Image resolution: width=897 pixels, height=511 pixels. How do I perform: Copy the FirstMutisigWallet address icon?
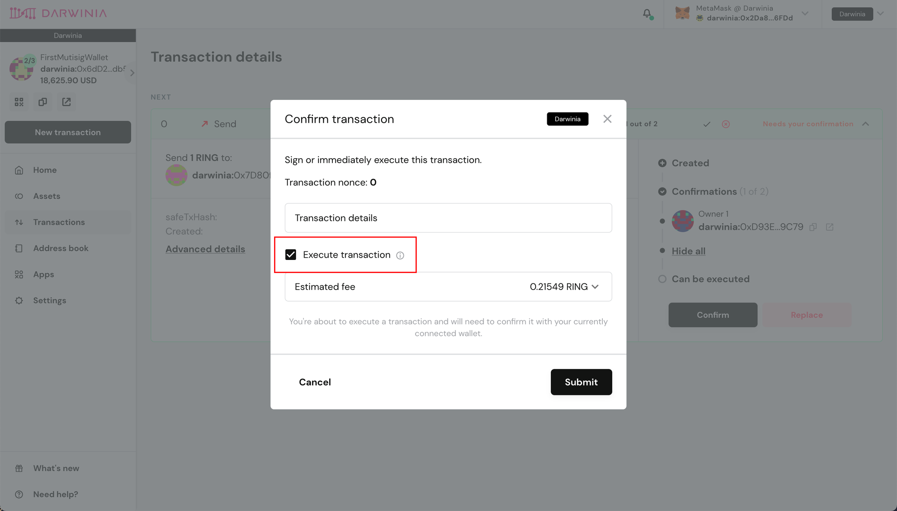click(x=43, y=102)
